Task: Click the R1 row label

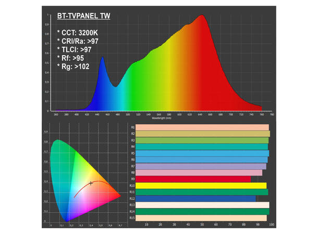Action: point(133,127)
